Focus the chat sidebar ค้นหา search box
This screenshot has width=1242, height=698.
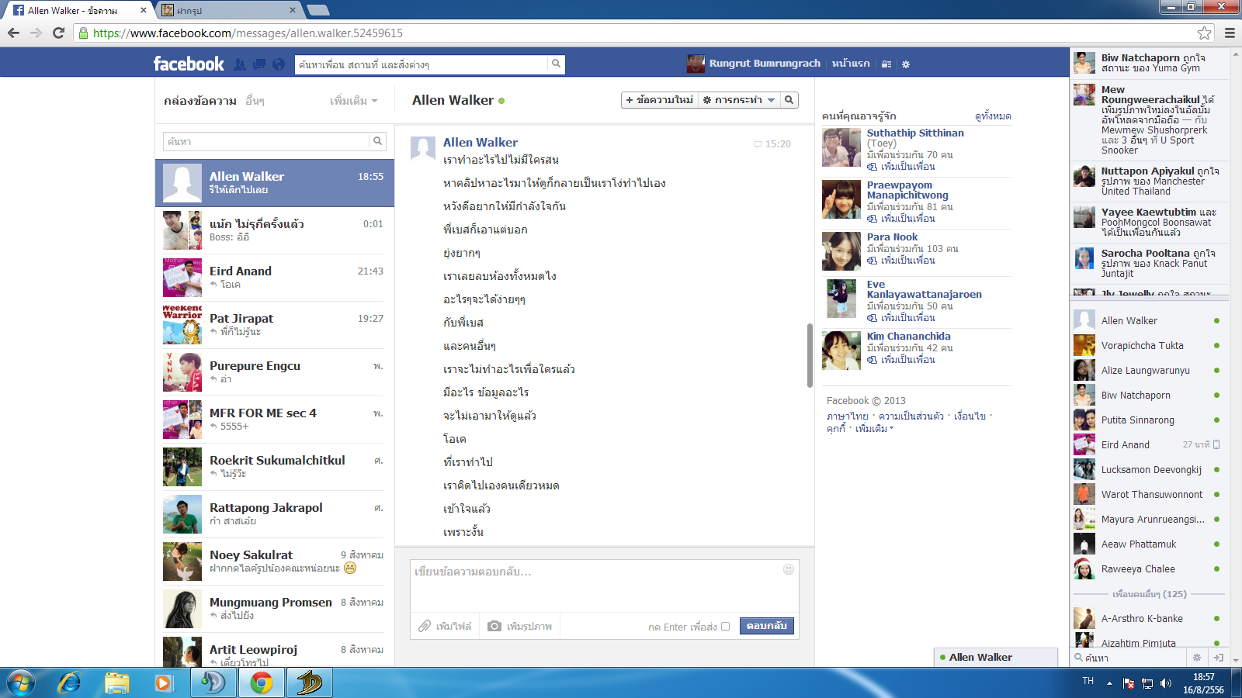coord(1129,658)
